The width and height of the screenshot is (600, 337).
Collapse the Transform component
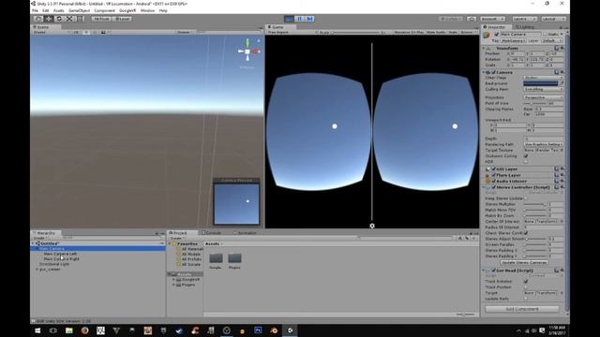(484, 49)
